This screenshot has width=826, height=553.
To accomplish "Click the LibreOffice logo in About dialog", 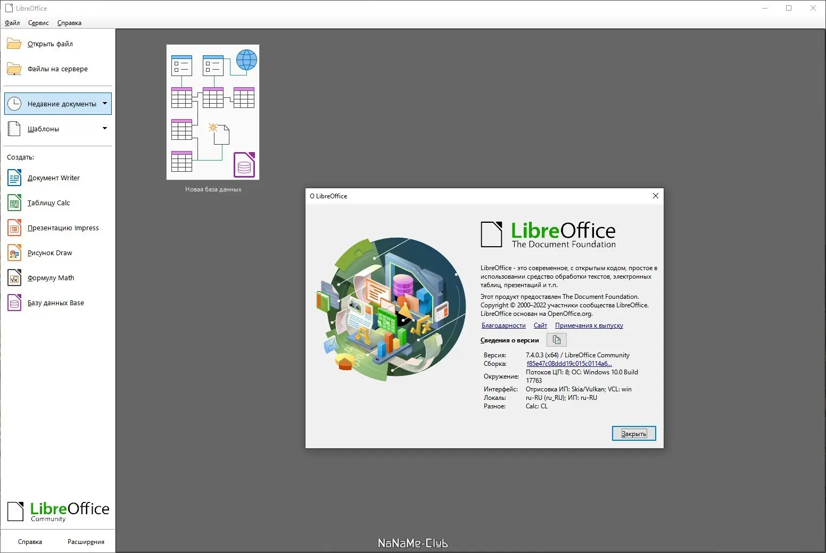I will pyautogui.click(x=548, y=234).
